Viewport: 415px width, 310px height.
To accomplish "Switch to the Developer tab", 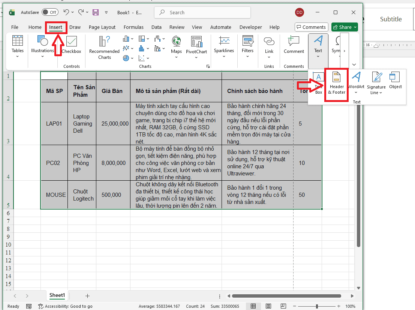I will [x=251, y=27].
